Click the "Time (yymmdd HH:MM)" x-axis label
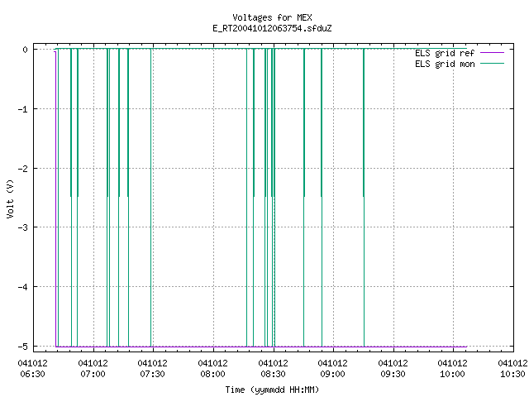Viewport: 529px width, 397px height. [272, 390]
